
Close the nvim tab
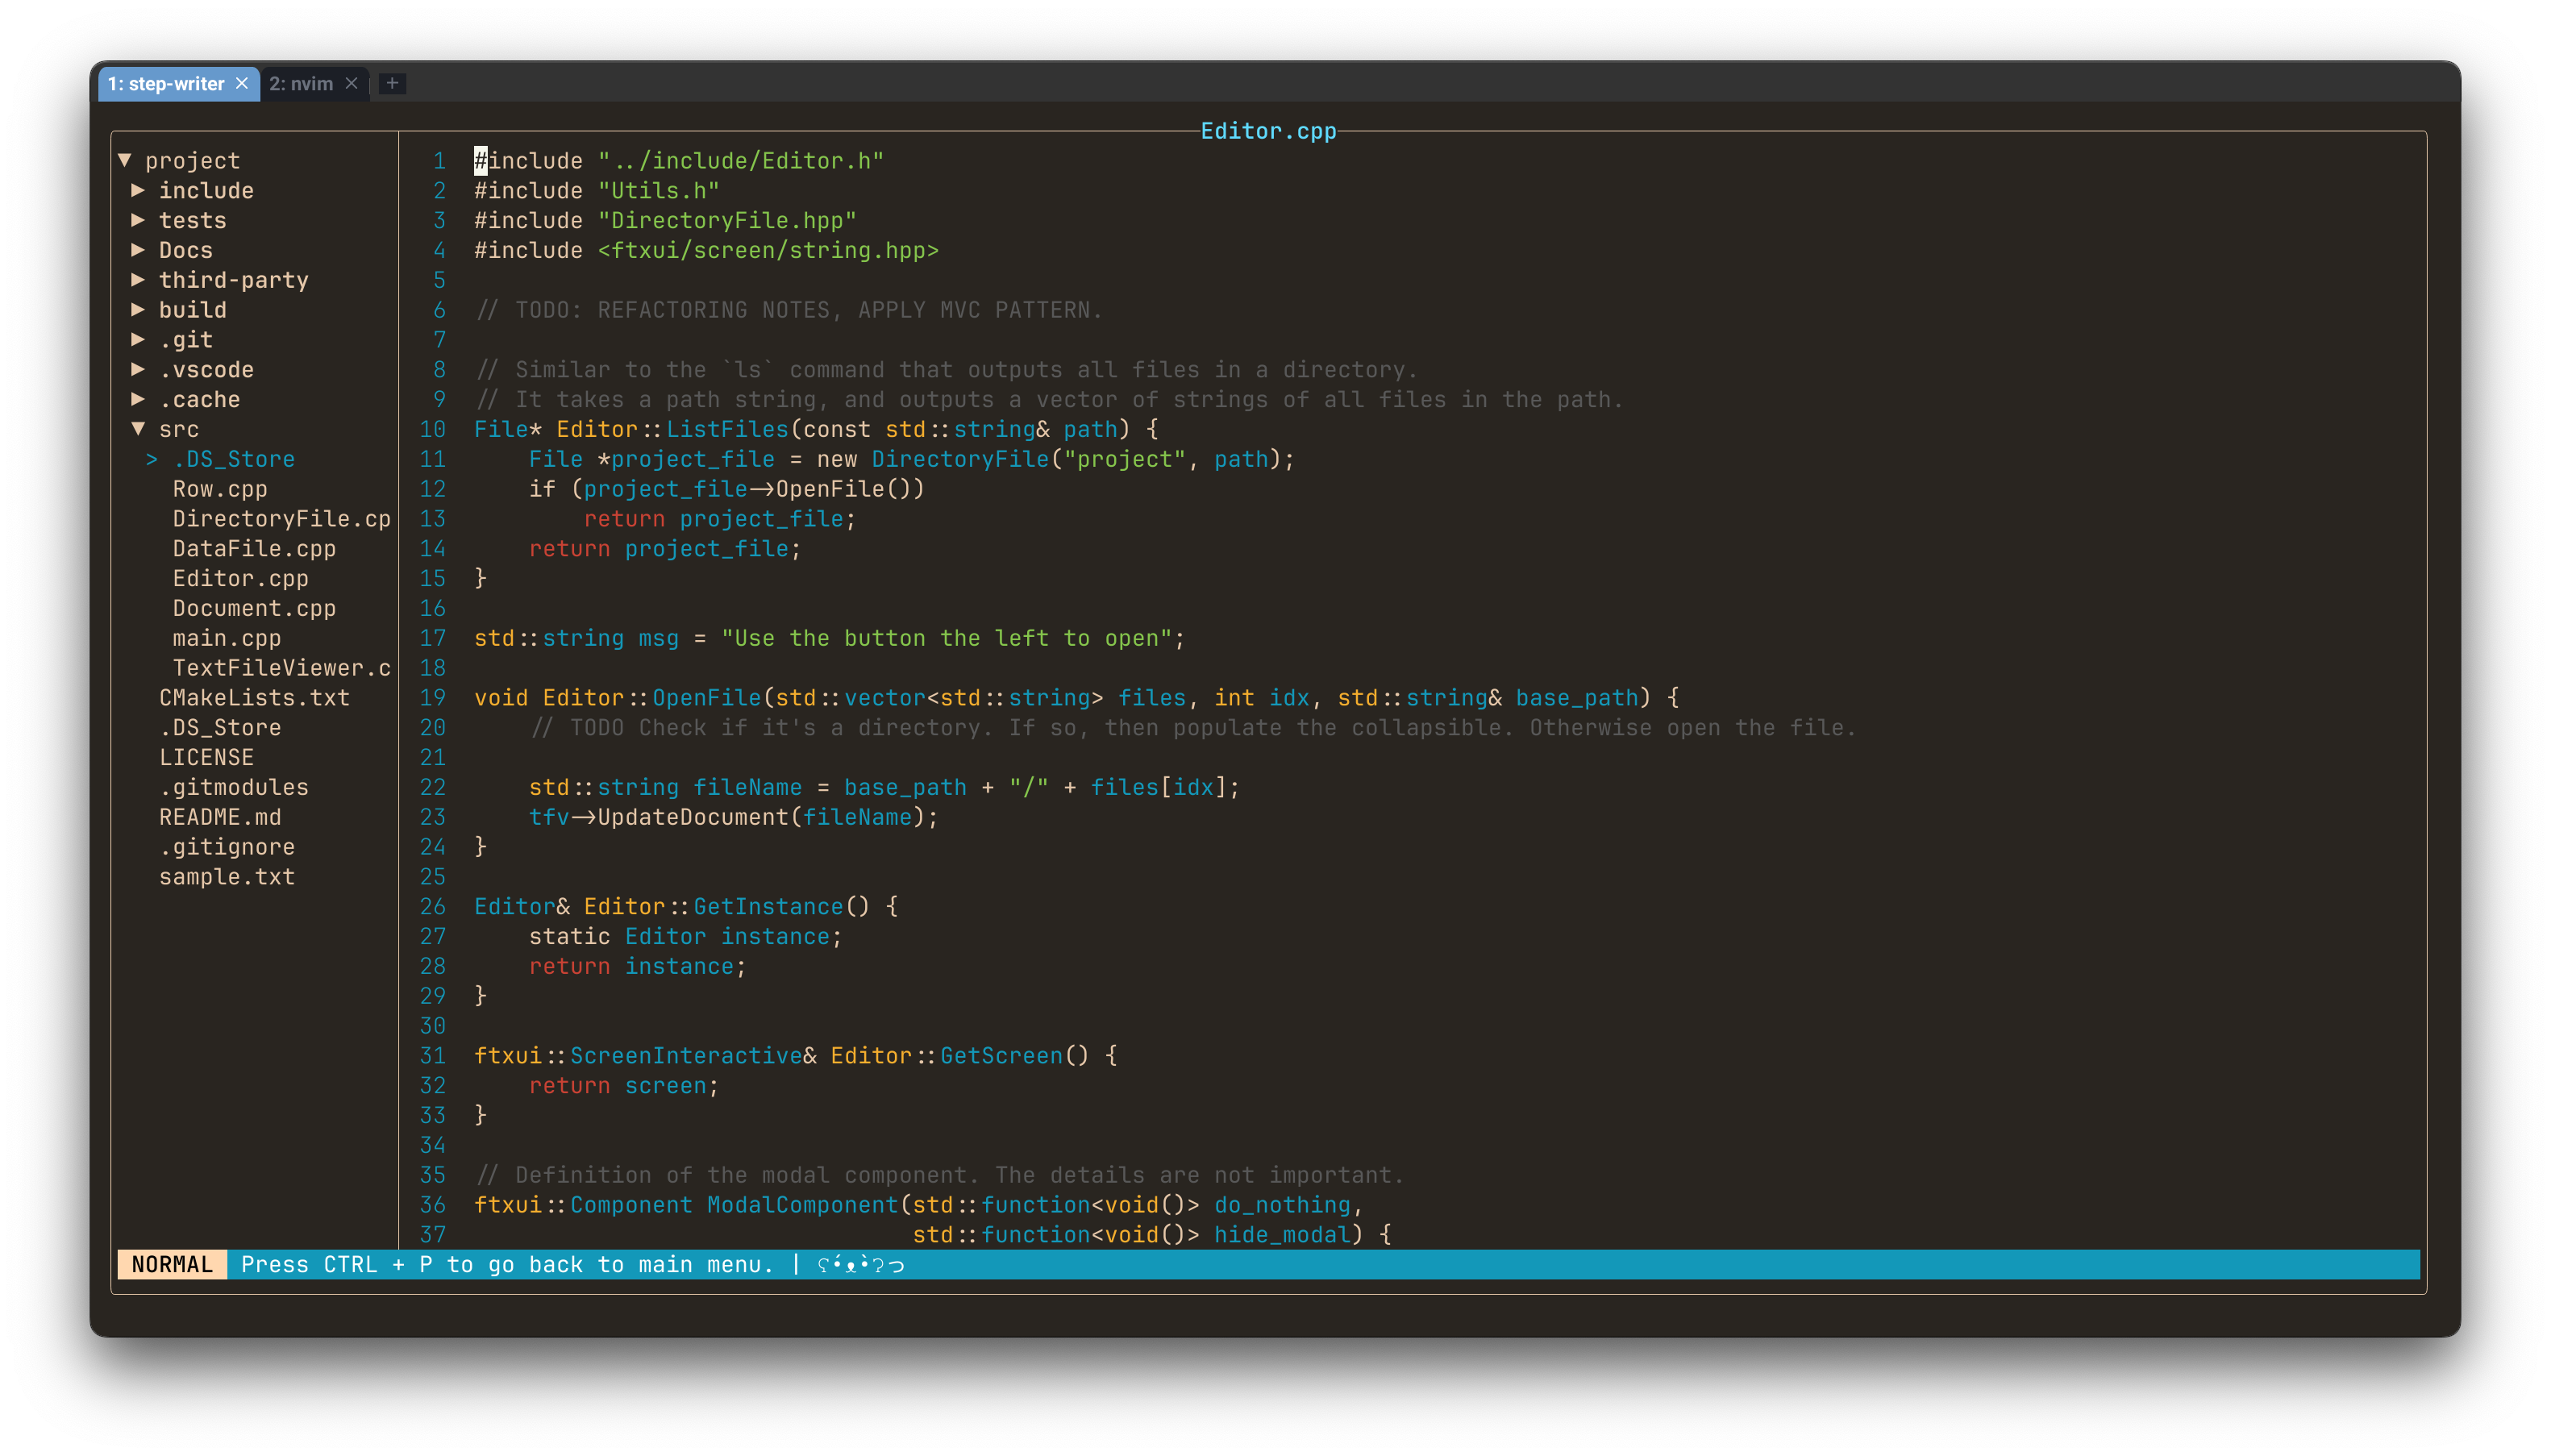click(x=351, y=84)
